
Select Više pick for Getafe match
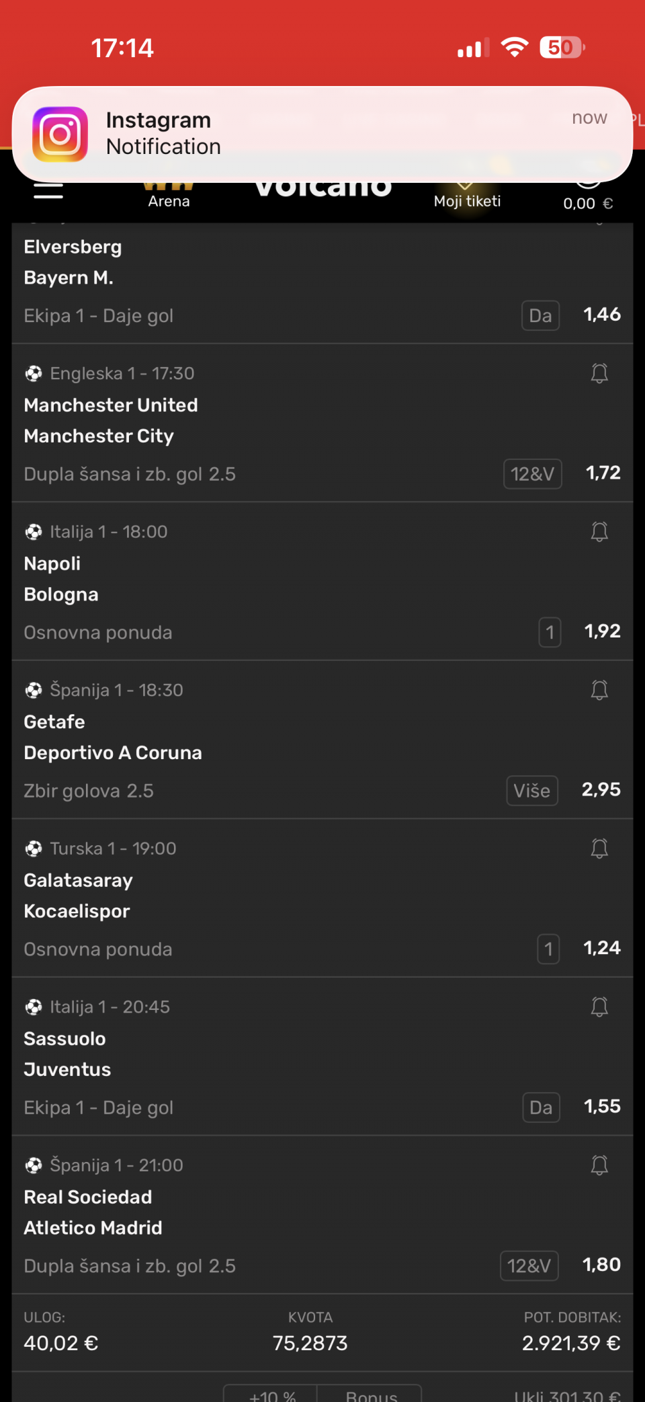coord(532,791)
